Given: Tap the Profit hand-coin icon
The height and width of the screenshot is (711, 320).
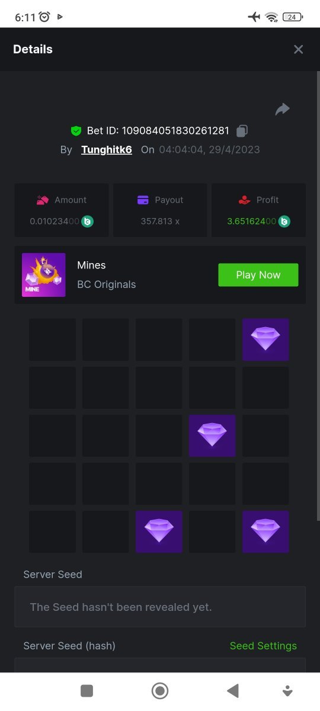Looking at the screenshot, I should 244,200.
